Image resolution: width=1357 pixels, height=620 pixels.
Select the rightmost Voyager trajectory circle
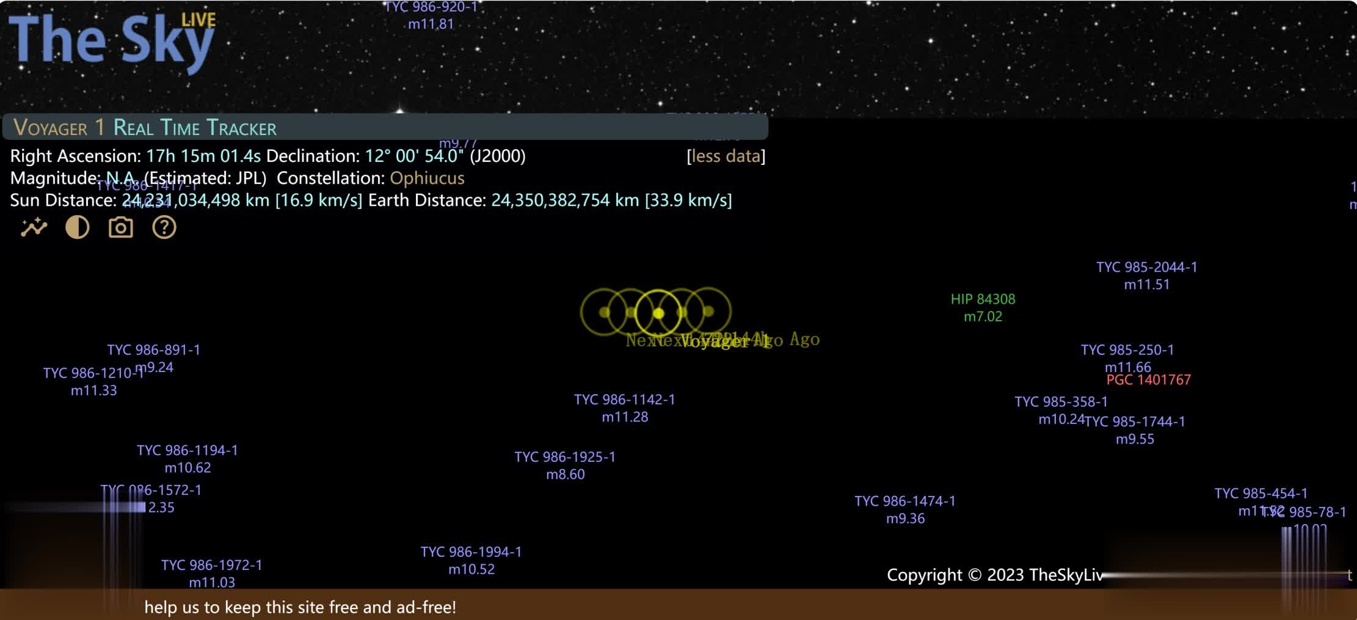708,312
